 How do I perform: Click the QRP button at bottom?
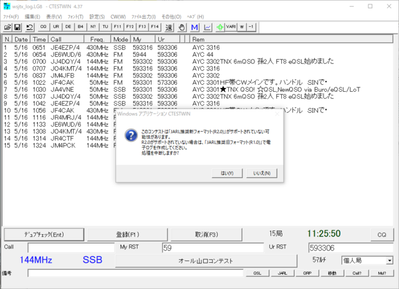[x=307, y=273]
